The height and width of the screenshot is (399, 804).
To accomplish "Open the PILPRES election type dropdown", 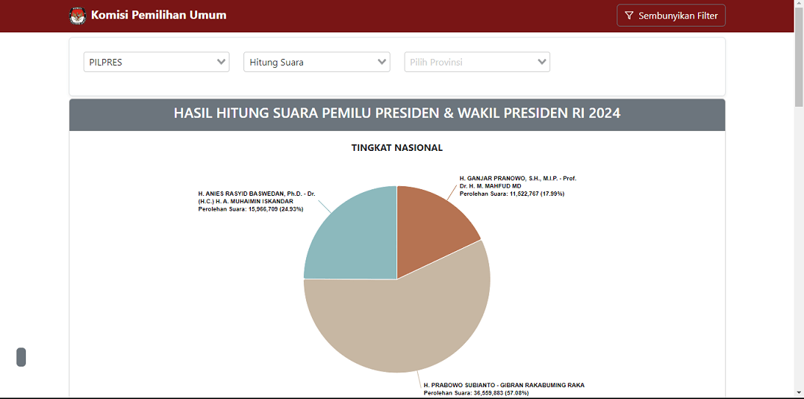I will (157, 62).
